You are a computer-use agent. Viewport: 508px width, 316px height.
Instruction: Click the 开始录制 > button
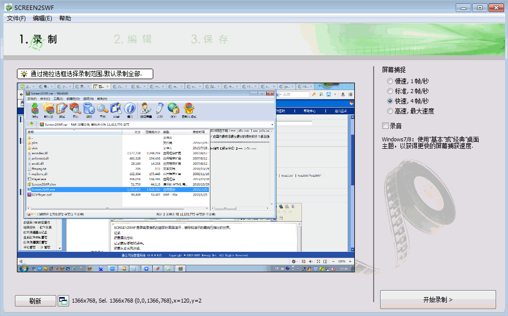click(x=438, y=300)
